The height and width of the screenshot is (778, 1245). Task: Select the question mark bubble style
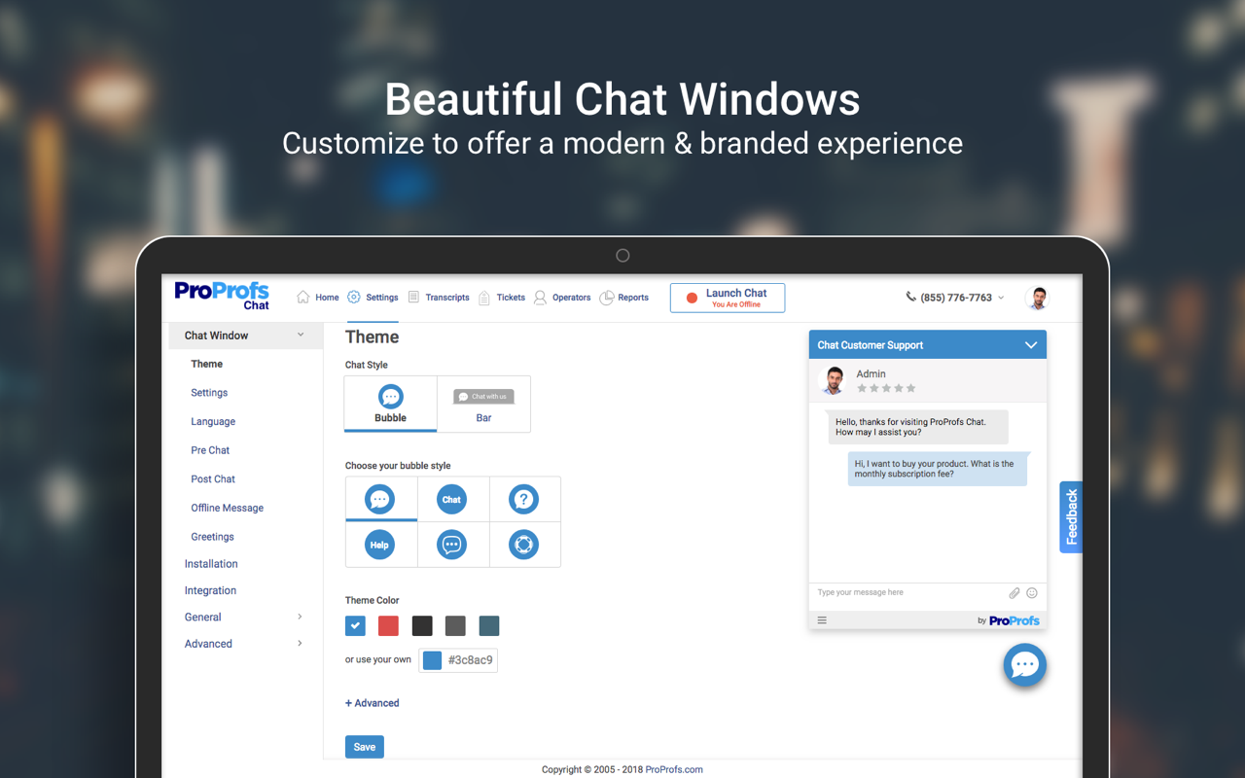pos(523,499)
